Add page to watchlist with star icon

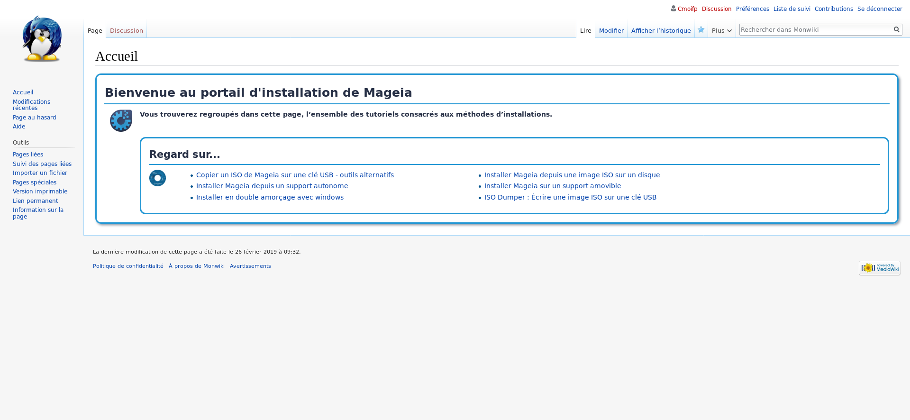pos(701,30)
